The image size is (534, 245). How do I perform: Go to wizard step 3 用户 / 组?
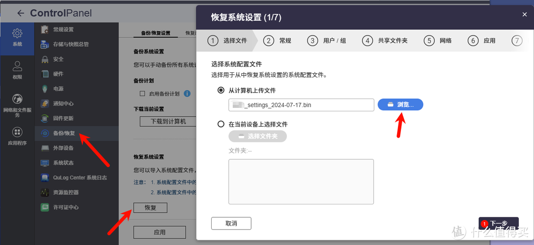(327, 41)
